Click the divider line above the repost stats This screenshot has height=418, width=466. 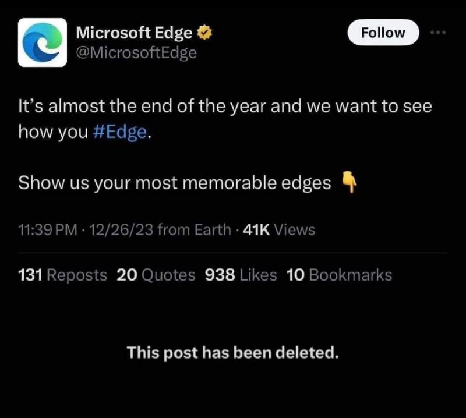[232, 253]
